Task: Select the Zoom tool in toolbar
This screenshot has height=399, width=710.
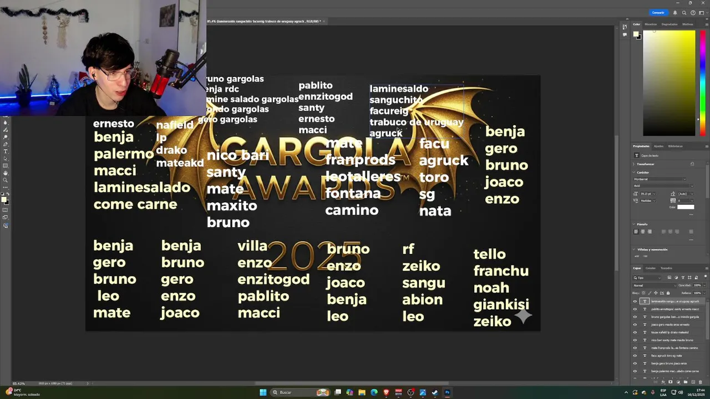Action: [x=6, y=180]
